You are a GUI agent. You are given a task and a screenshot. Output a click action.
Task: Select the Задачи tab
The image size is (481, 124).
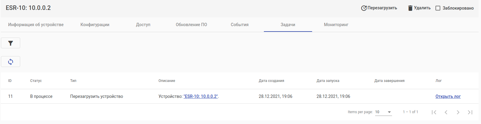(x=288, y=25)
